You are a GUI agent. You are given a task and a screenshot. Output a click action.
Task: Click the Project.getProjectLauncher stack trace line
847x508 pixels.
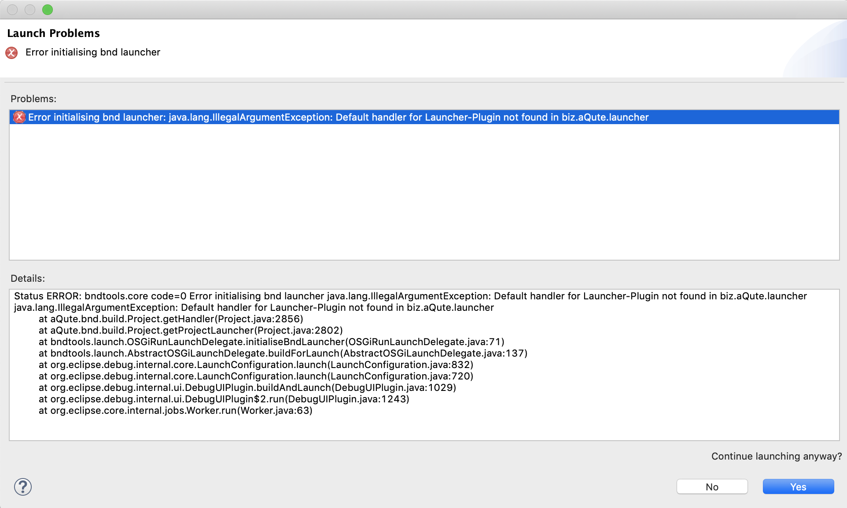(x=191, y=330)
